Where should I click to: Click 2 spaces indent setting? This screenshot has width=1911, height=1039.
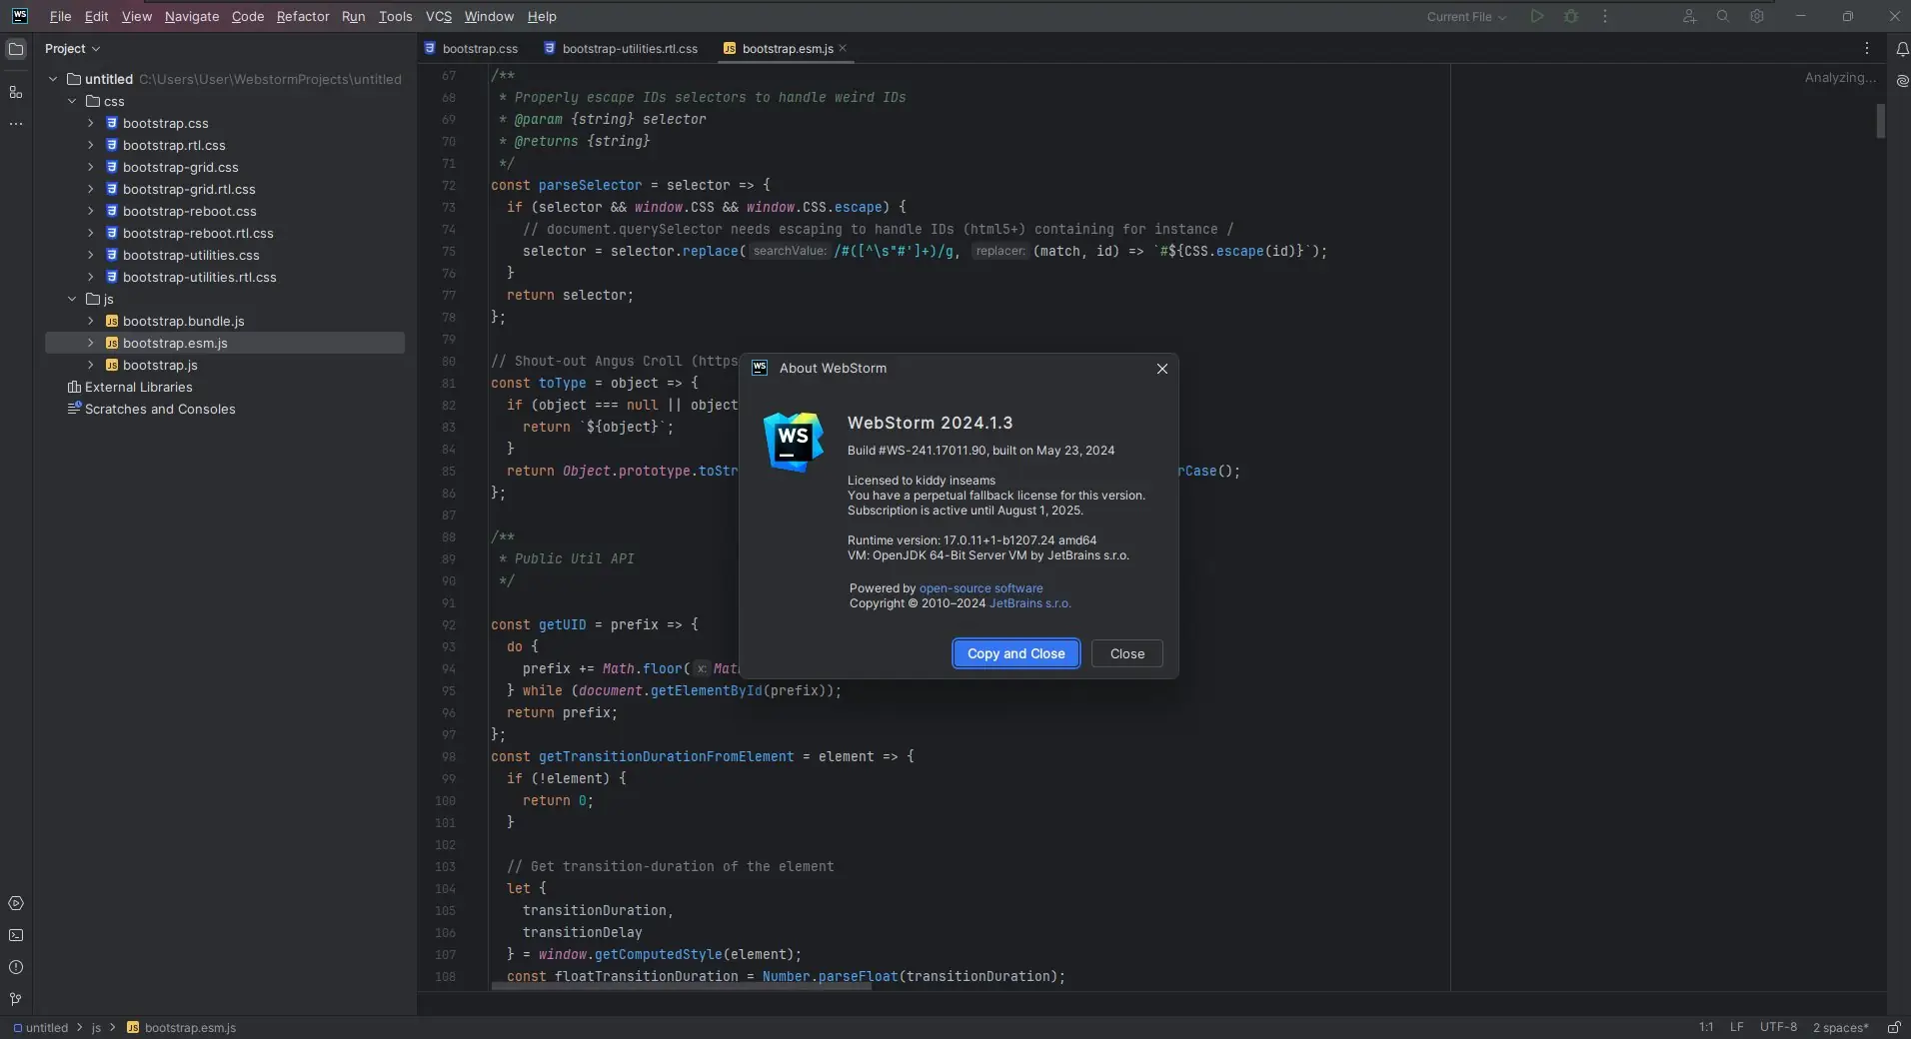1840,1027
